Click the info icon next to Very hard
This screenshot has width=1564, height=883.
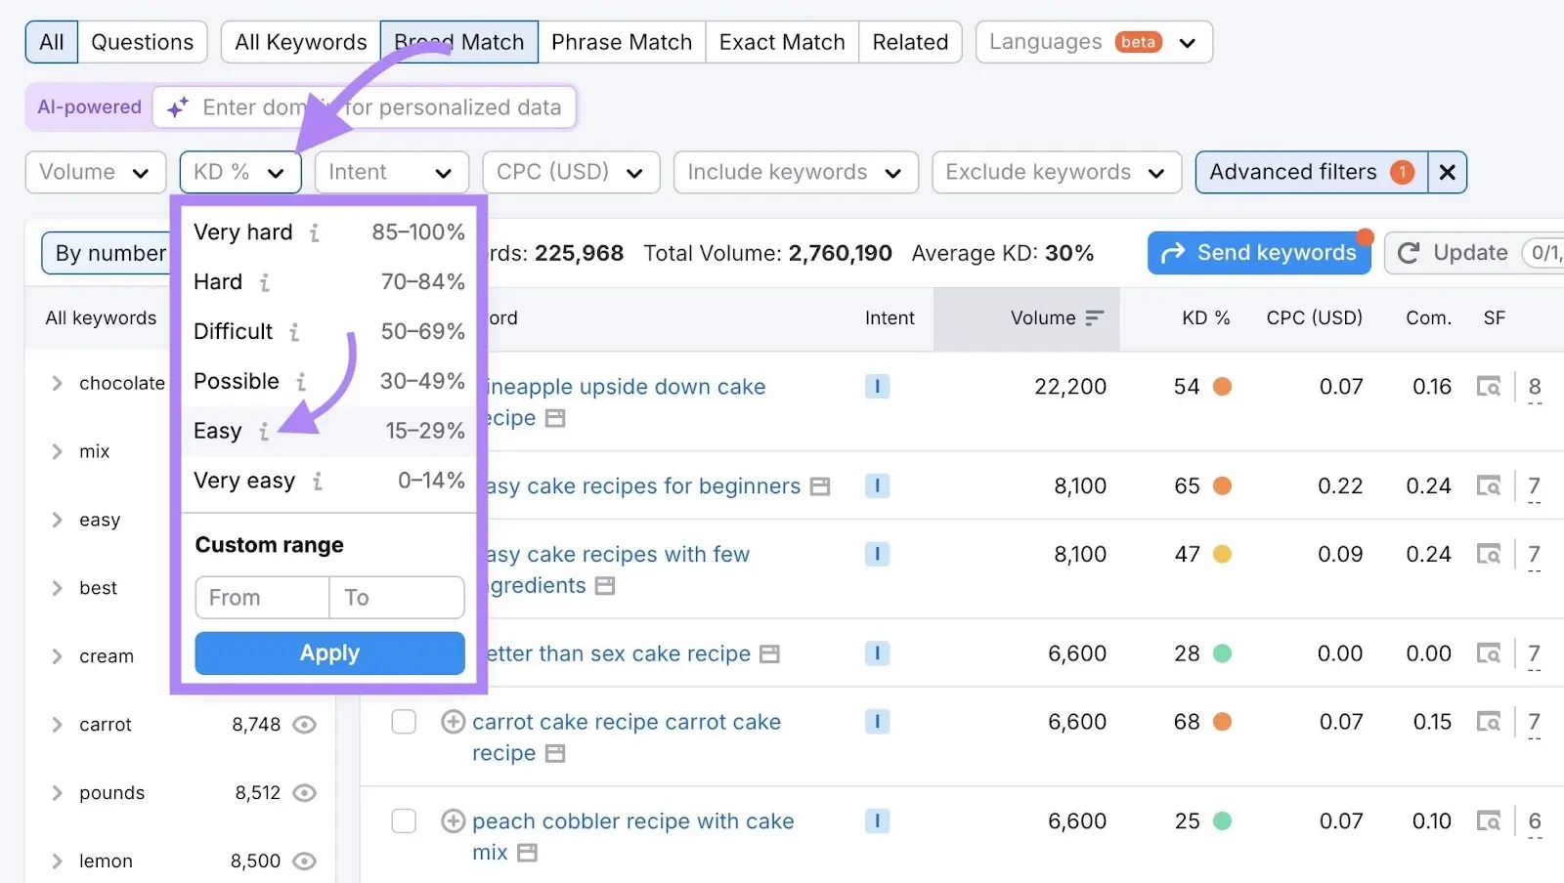[313, 233]
